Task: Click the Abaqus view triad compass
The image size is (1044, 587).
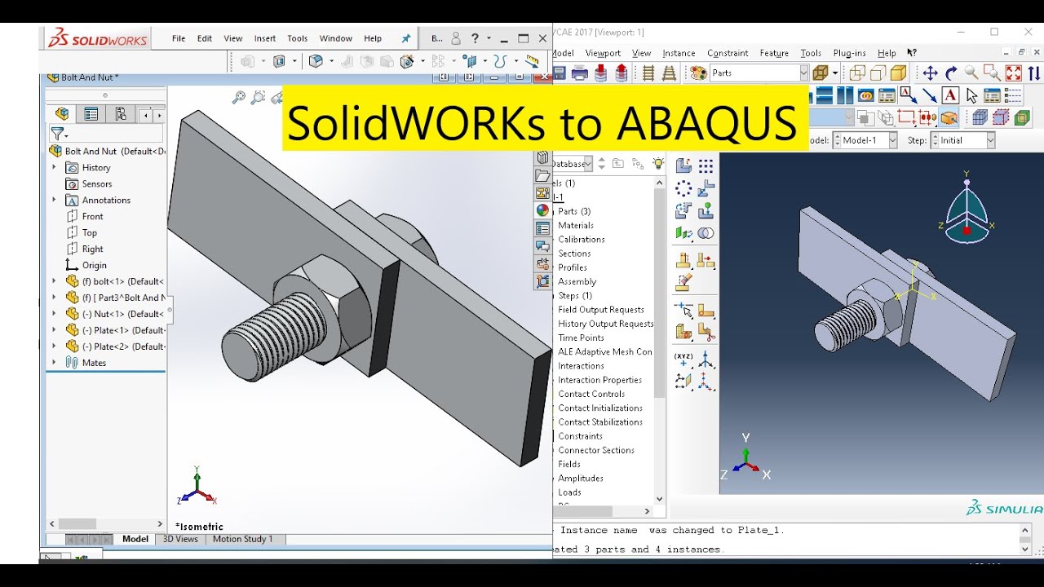Action: (967, 208)
